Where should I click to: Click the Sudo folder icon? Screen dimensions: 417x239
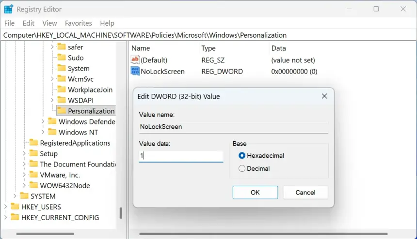coord(62,58)
